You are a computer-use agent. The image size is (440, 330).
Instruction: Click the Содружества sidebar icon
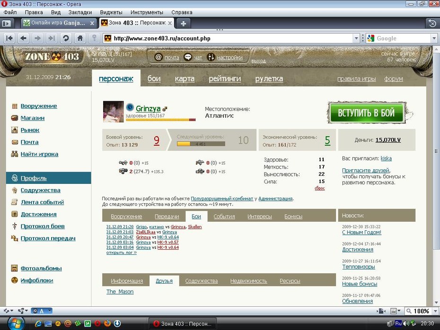click(15, 190)
